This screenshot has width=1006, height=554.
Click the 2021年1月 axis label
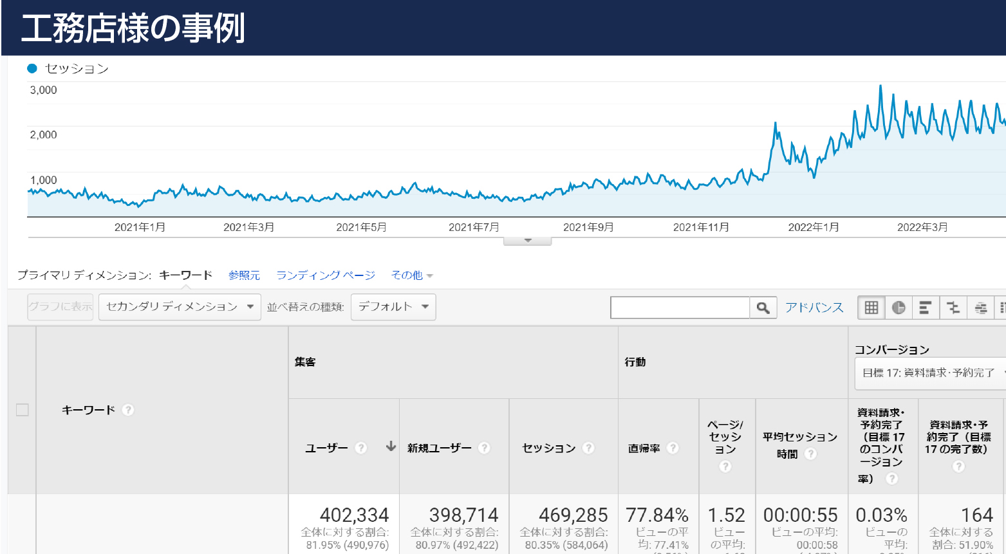coord(140,227)
